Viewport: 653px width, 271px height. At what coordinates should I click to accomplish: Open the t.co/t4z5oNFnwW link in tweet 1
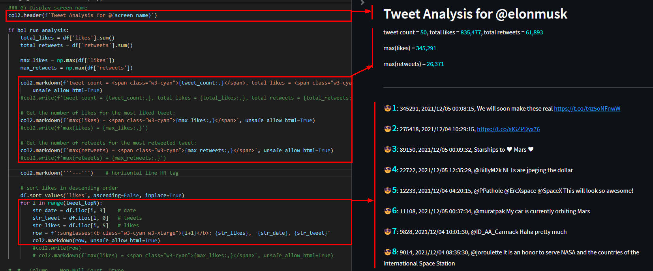point(587,109)
